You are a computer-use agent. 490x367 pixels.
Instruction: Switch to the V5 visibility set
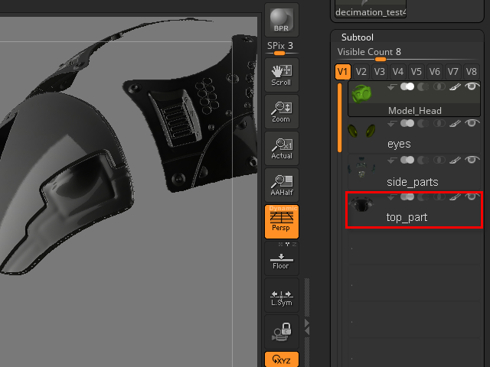coord(416,72)
